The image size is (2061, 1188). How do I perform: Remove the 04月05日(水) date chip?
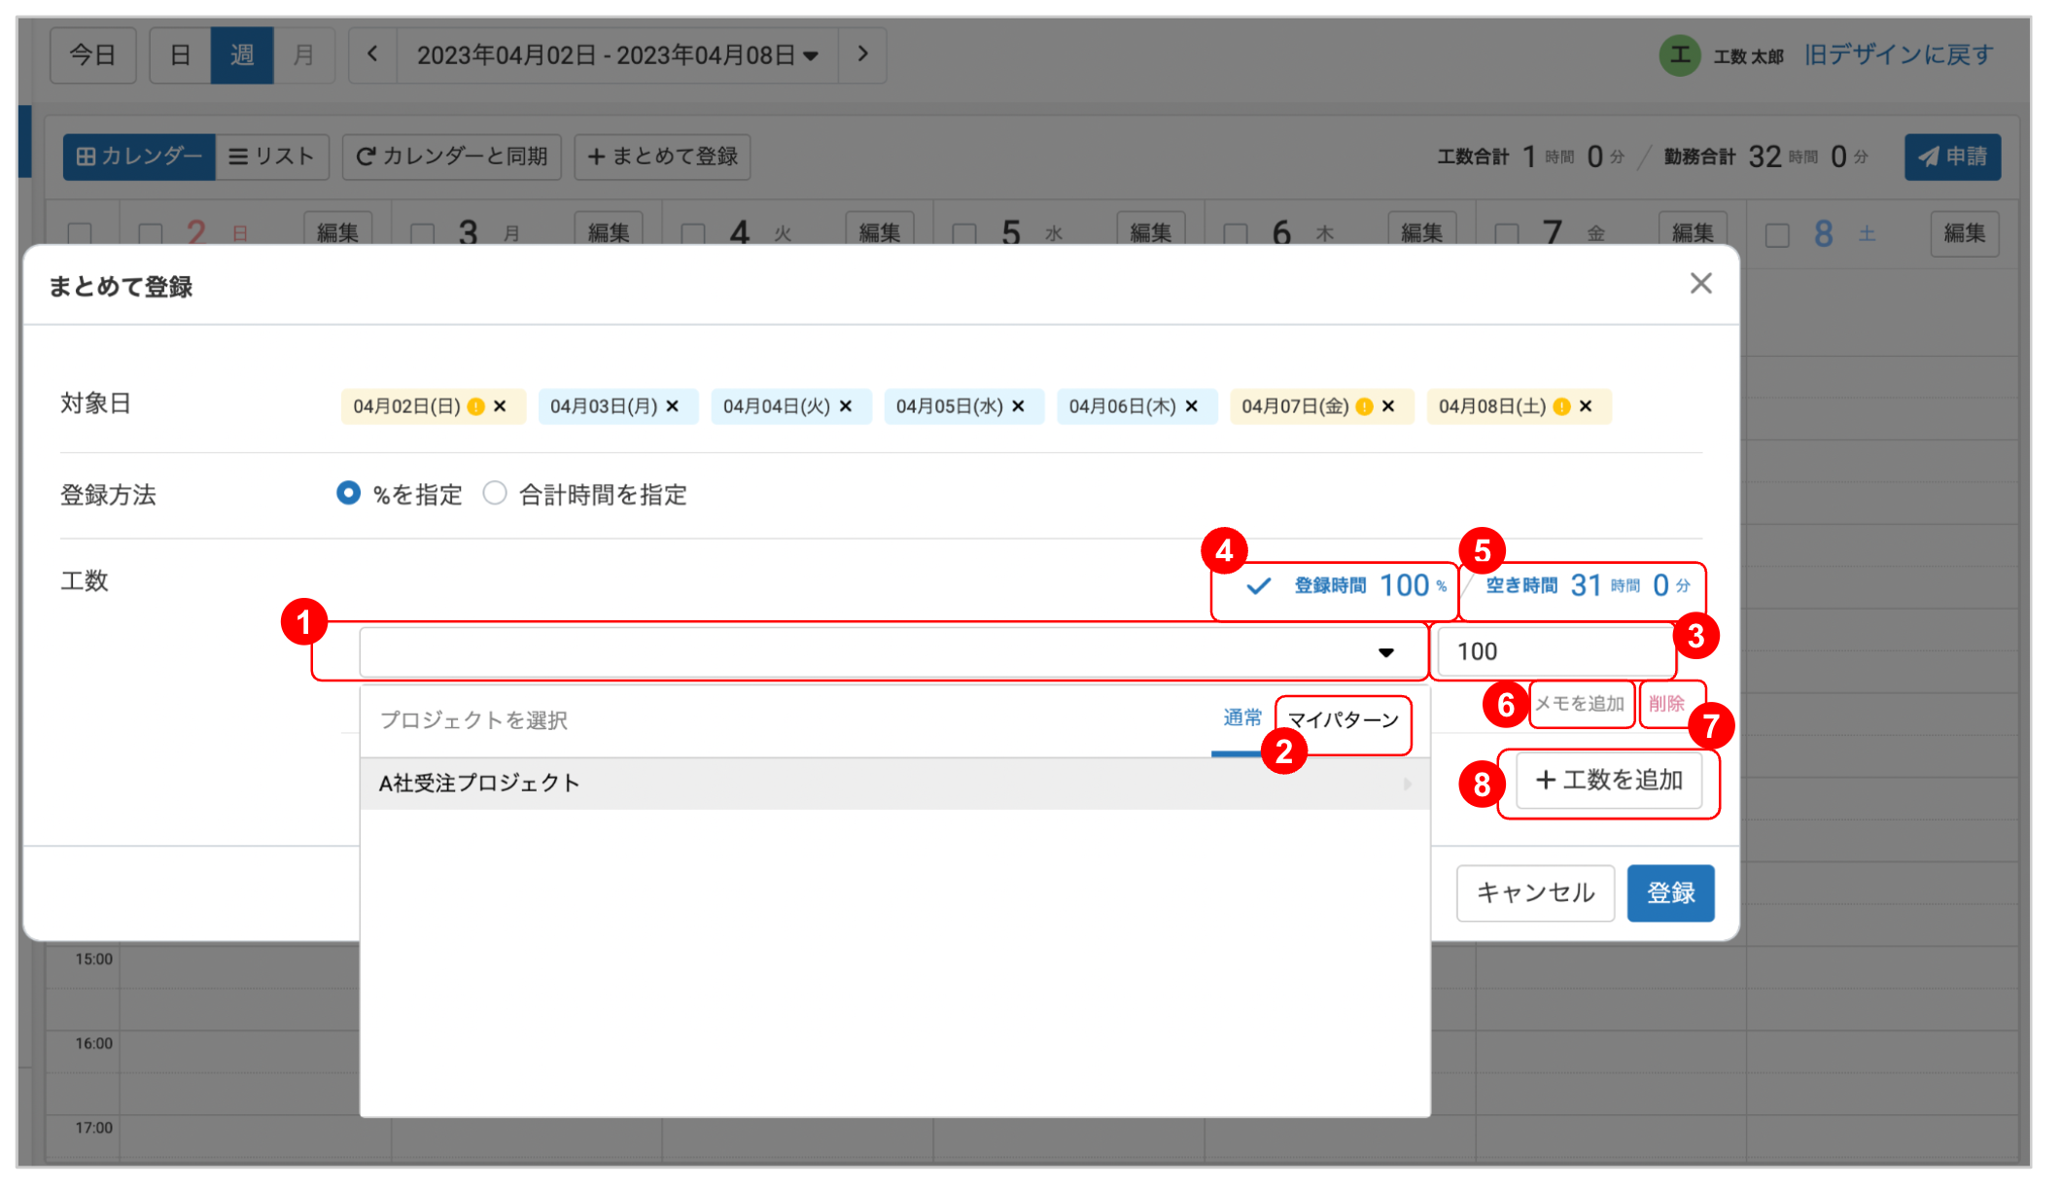click(x=1018, y=406)
